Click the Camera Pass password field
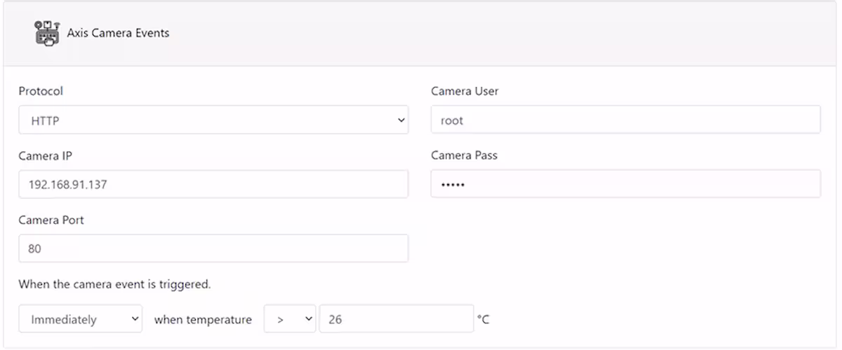 click(626, 184)
